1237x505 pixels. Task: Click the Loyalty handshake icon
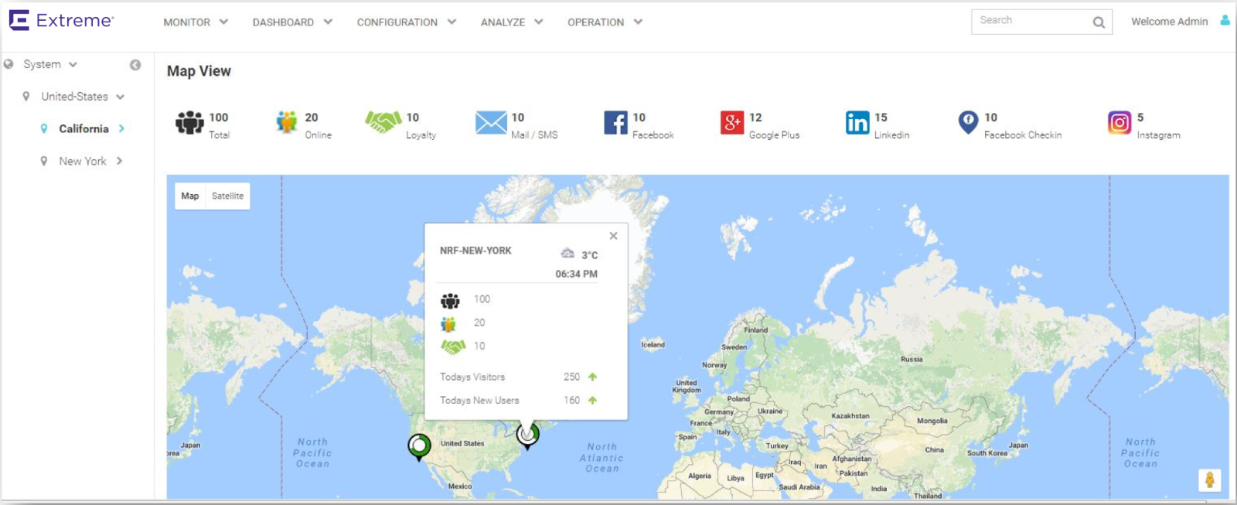[383, 122]
